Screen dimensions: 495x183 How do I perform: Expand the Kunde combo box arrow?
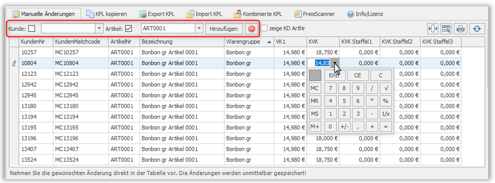[x=99, y=28]
